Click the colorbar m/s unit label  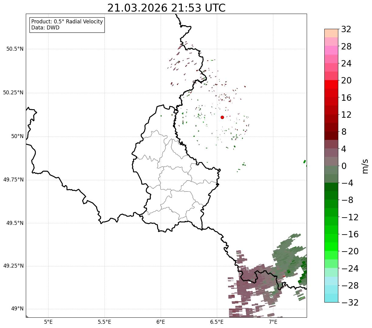click(x=365, y=166)
